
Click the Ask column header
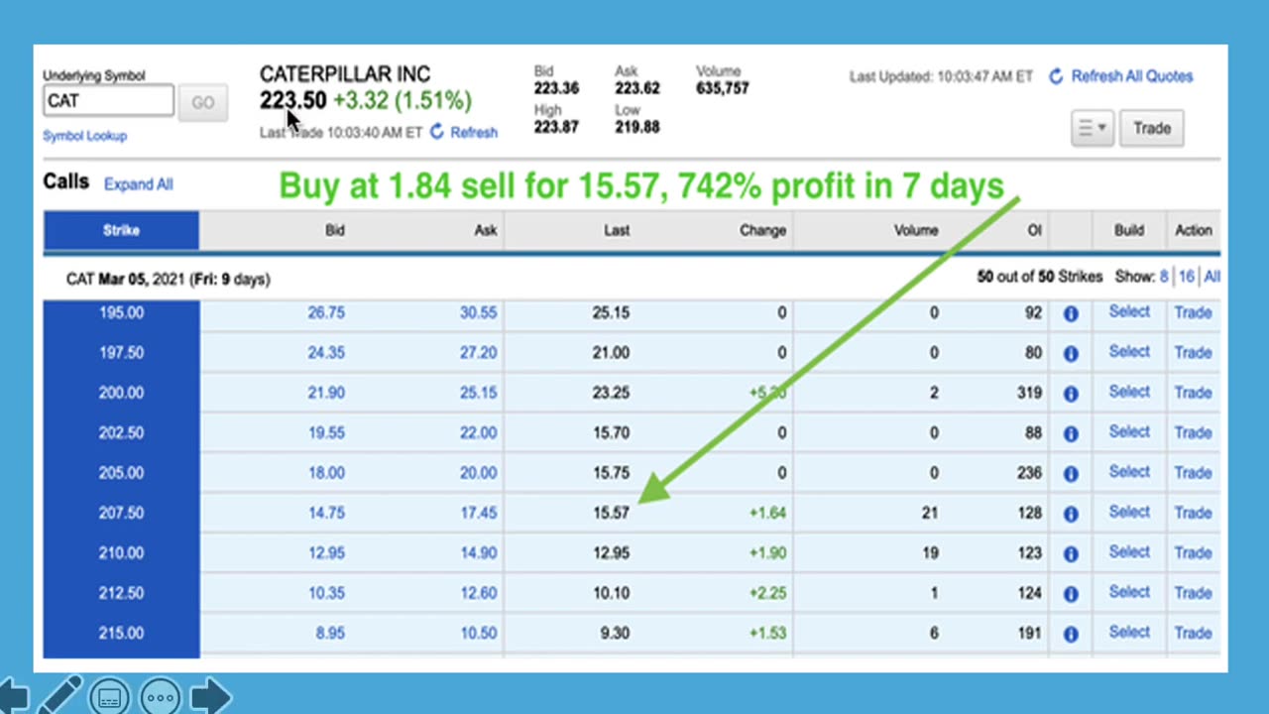click(485, 230)
